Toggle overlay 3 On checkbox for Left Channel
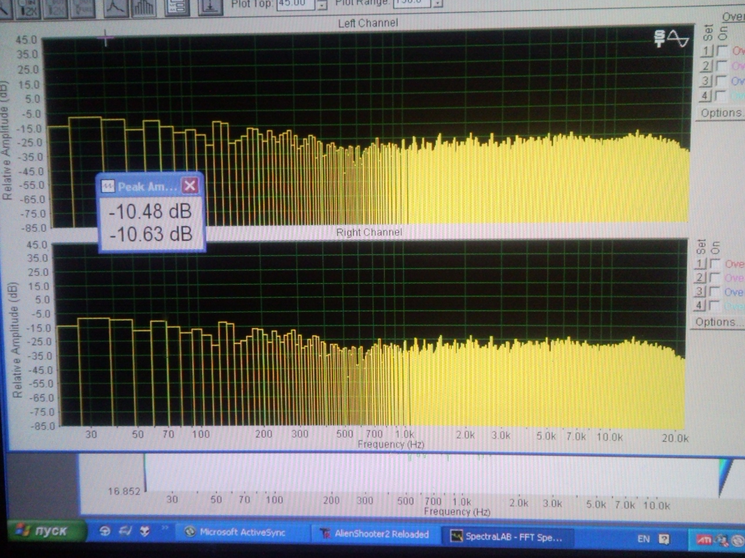745x558 pixels. pyautogui.click(x=722, y=81)
